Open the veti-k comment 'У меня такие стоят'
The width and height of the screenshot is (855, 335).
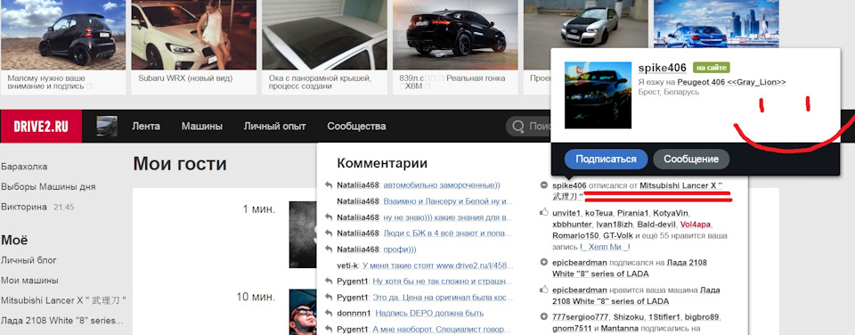point(437,266)
